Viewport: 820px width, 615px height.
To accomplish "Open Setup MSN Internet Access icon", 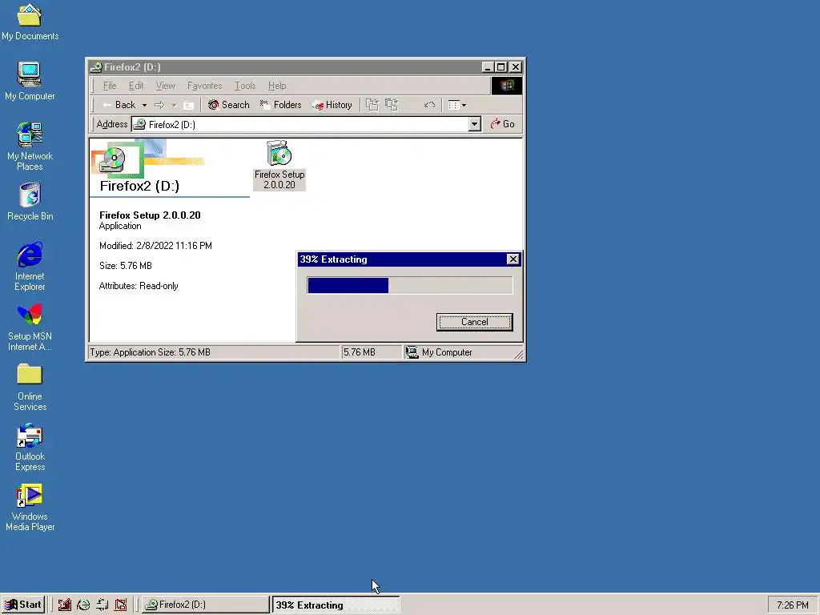I will pos(30,327).
